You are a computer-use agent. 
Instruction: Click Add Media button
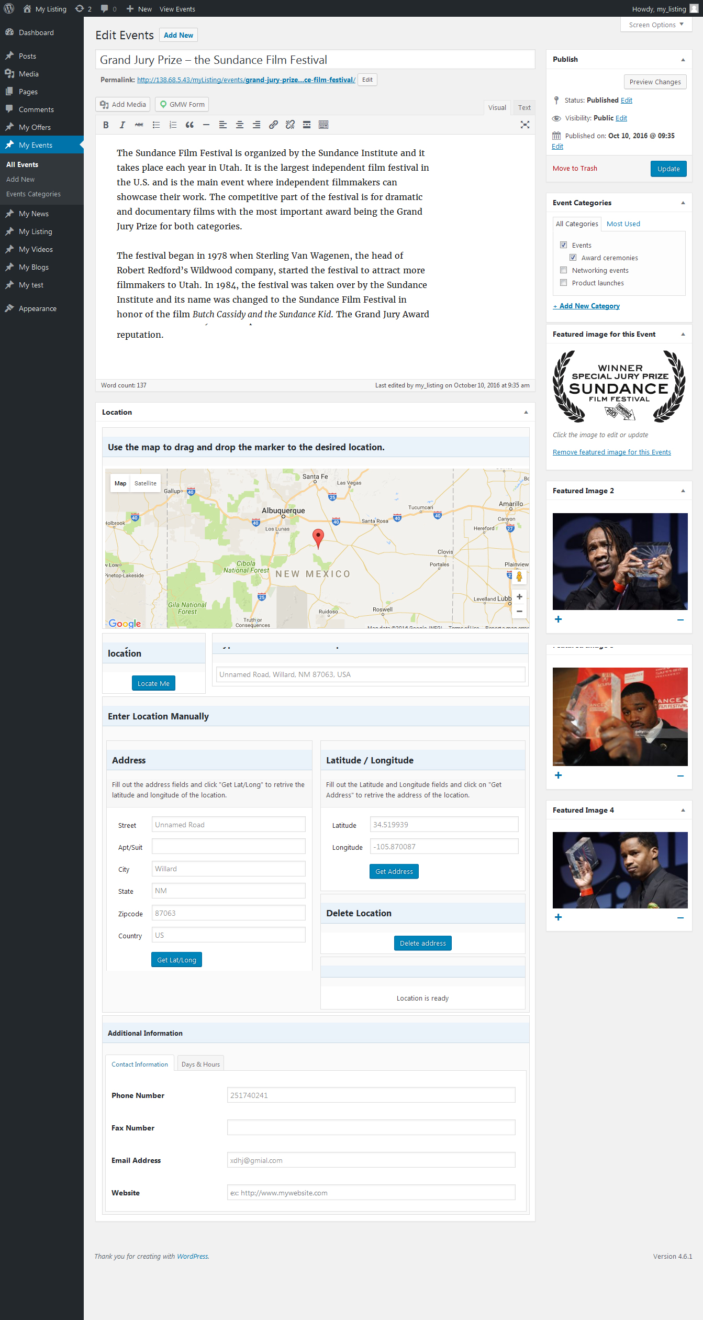coord(123,104)
